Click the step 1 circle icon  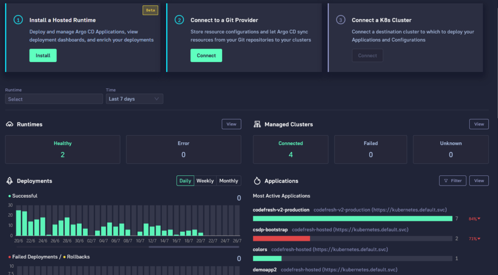18,20
